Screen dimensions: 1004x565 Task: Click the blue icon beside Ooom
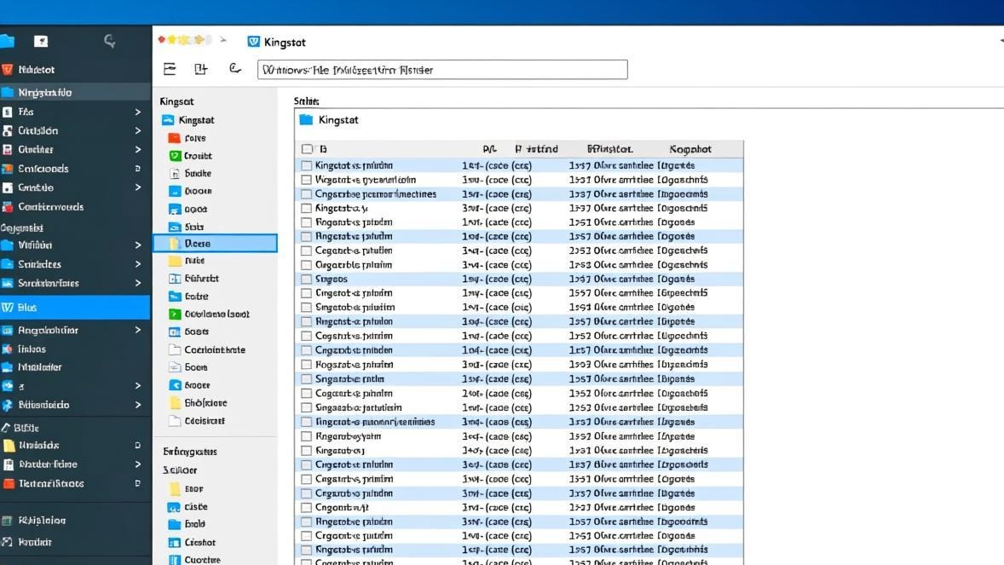(175, 191)
